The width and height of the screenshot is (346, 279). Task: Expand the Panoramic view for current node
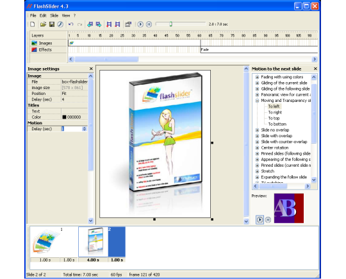(257, 95)
